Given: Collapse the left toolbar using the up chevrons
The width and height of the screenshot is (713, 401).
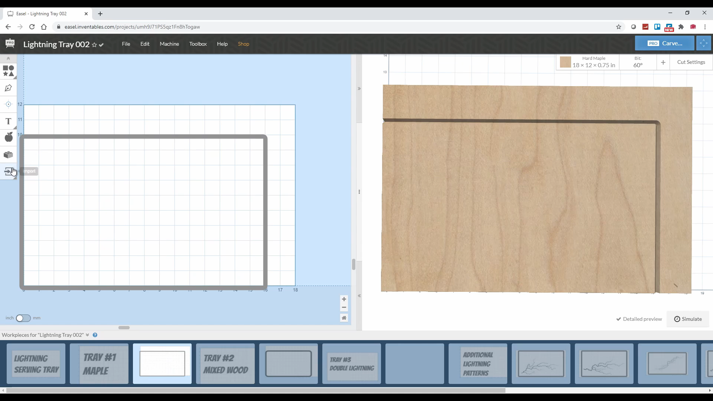Looking at the screenshot, I should pos(8,59).
